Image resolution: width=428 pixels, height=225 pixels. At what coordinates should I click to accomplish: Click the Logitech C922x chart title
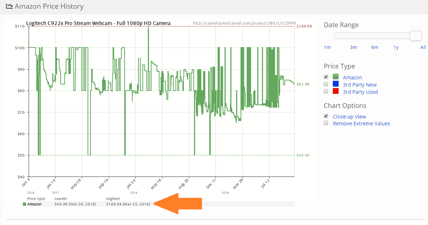[98, 24]
